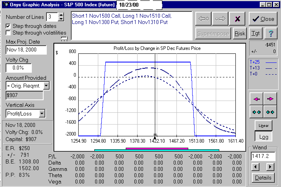The width and height of the screenshot is (281, 187).
Task: Click the previous position arrow icon
Action: pyautogui.click(x=204, y=18)
